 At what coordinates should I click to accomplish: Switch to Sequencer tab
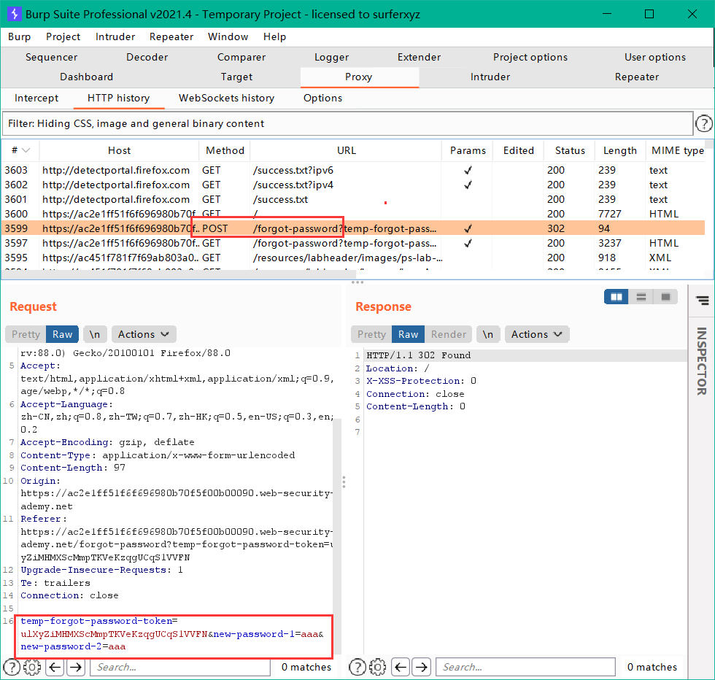coord(52,57)
